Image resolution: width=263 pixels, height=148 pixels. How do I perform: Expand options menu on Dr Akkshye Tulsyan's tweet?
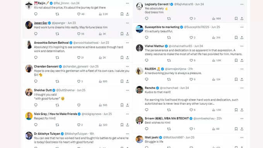[x=128, y=134]
